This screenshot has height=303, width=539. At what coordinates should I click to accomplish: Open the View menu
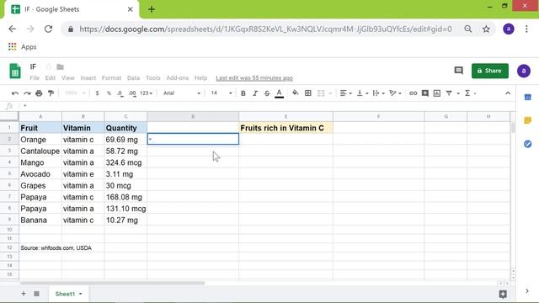point(67,78)
